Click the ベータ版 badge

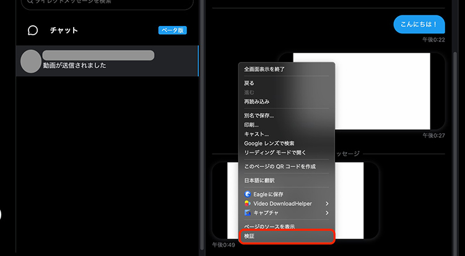pyautogui.click(x=173, y=30)
